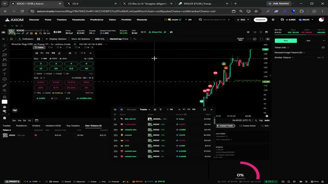Open the SOL chain selector dropdown
The width and height of the screenshot is (328, 184).
(243, 20)
